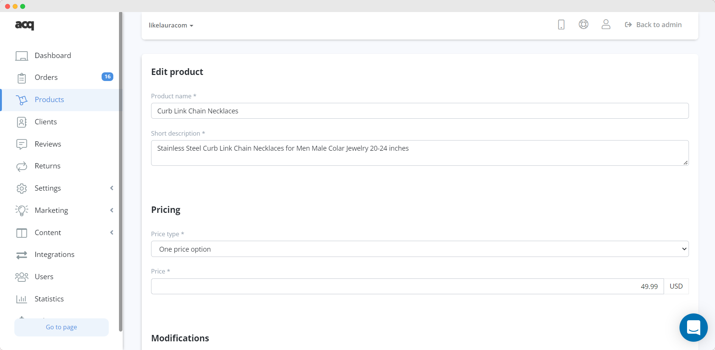This screenshot has height=350, width=715.
Task: Click the Go to page button
Action: (62, 327)
